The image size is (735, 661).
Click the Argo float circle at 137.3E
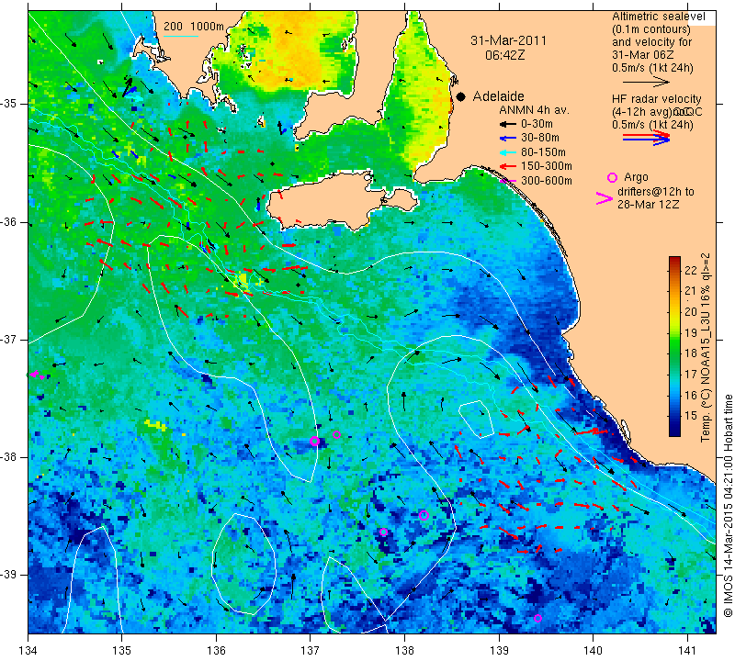336,435
